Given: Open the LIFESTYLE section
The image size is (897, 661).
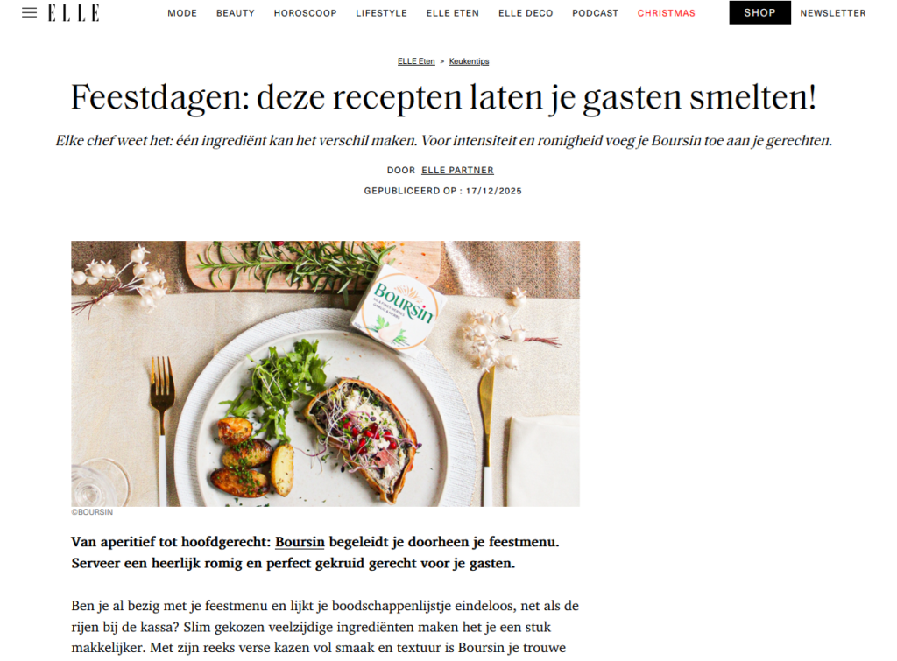Looking at the screenshot, I should [381, 13].
